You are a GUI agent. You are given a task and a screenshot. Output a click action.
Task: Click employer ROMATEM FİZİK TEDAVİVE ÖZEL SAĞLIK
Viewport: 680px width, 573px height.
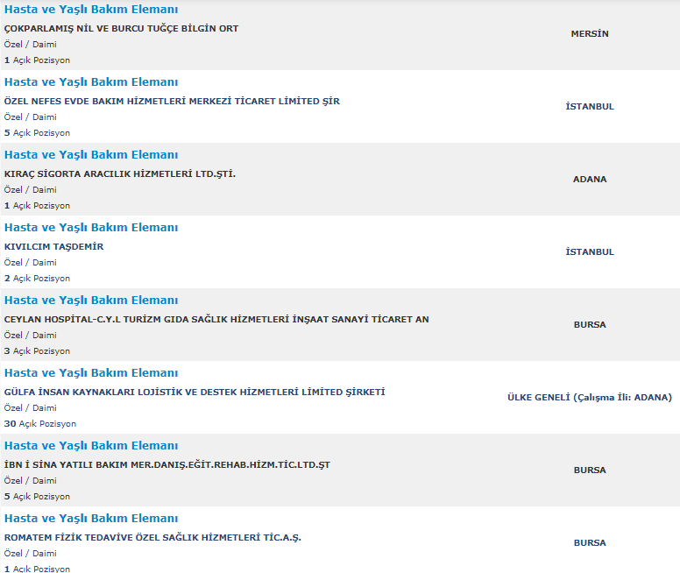tap(152, 537)
